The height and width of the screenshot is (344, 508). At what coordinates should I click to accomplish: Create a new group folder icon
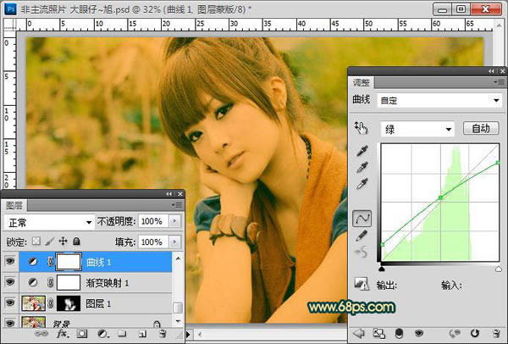pyautogui.click(x=122, y=333)
